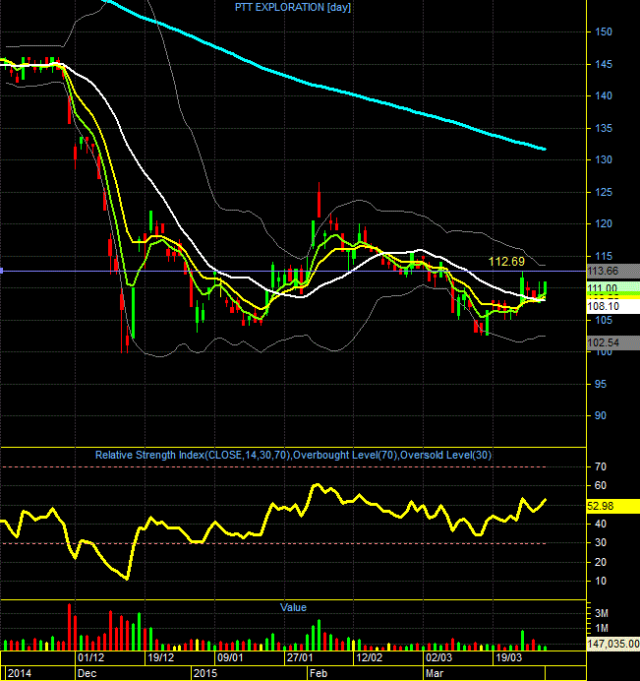Click price axis label 145
640x681 pixels.
pos(604,64)
